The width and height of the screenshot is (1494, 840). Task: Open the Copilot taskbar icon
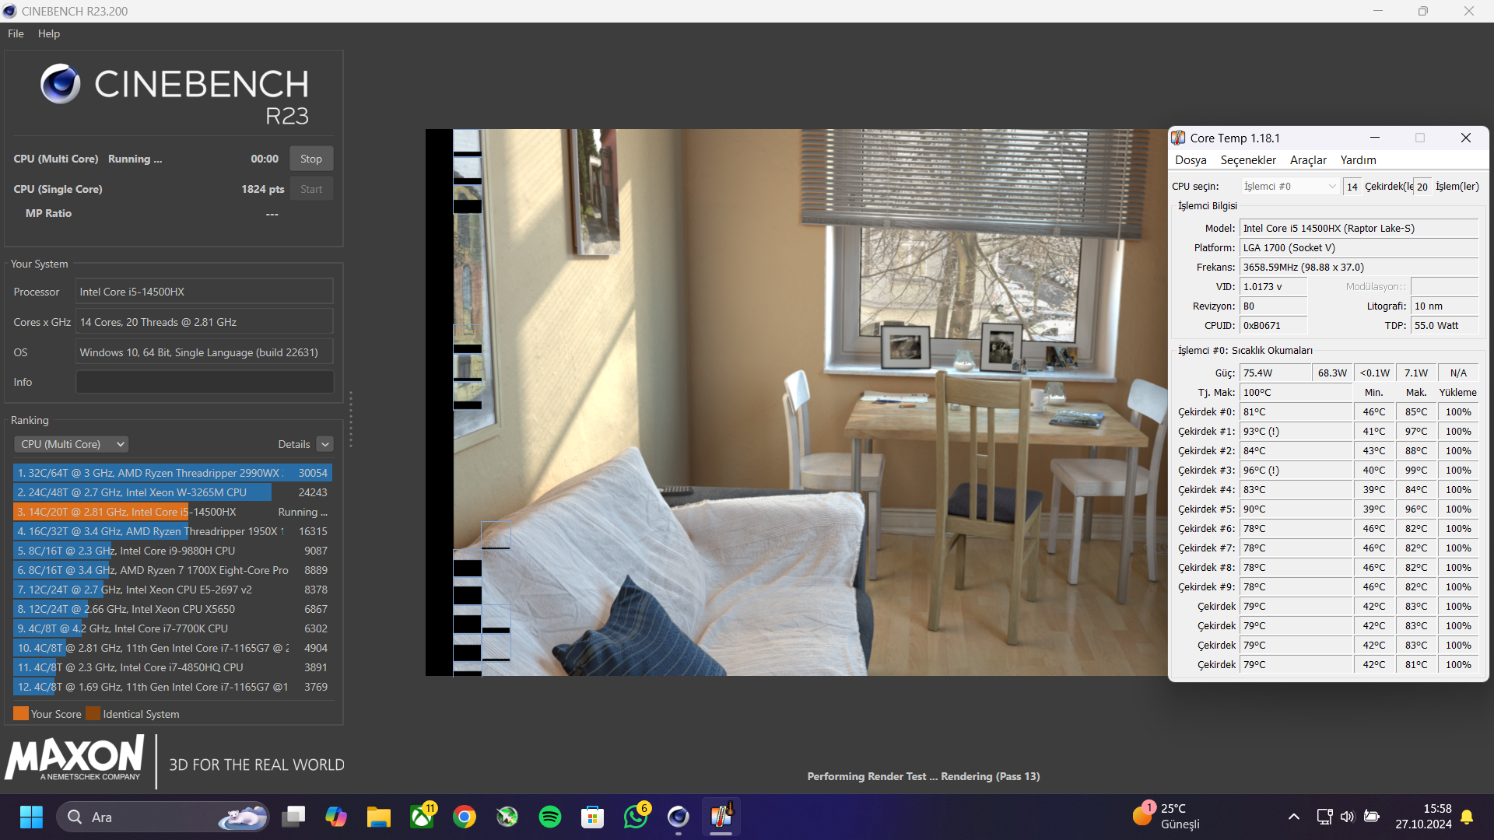336,817
